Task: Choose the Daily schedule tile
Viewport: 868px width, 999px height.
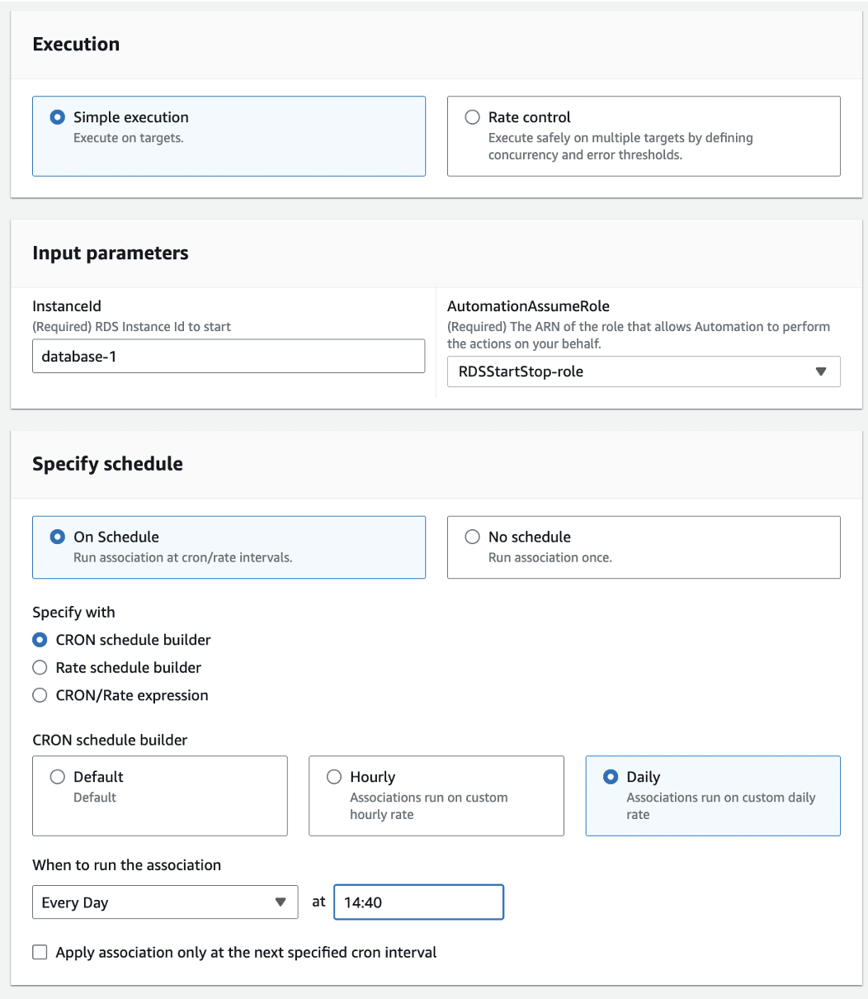Action: [713, 796]
